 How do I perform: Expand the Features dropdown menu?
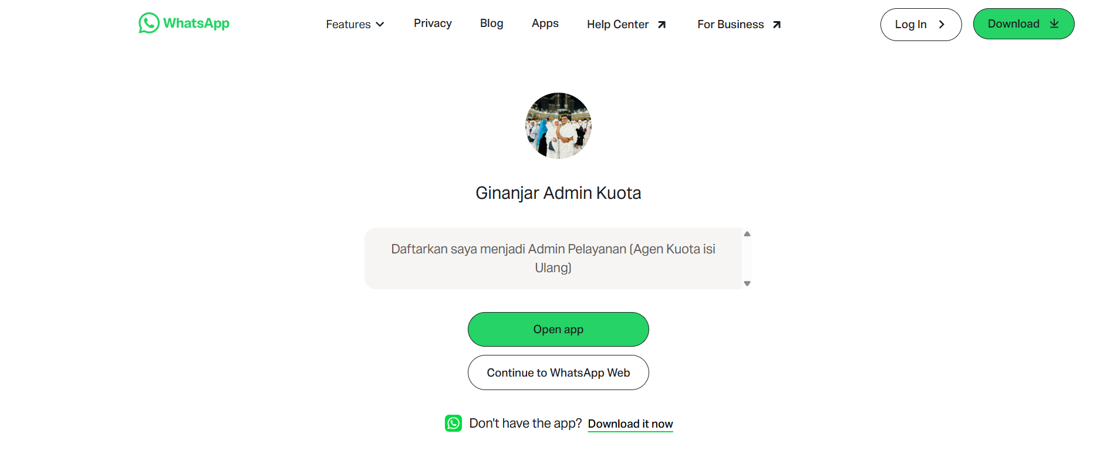click(355, 24)
